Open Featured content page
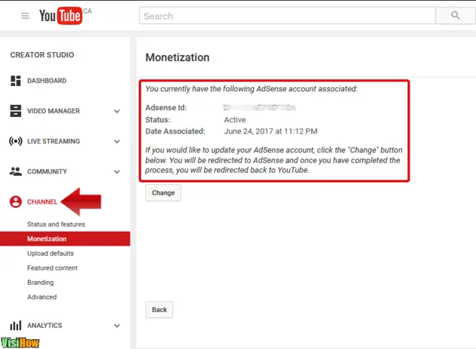 [x=52, y=268]
